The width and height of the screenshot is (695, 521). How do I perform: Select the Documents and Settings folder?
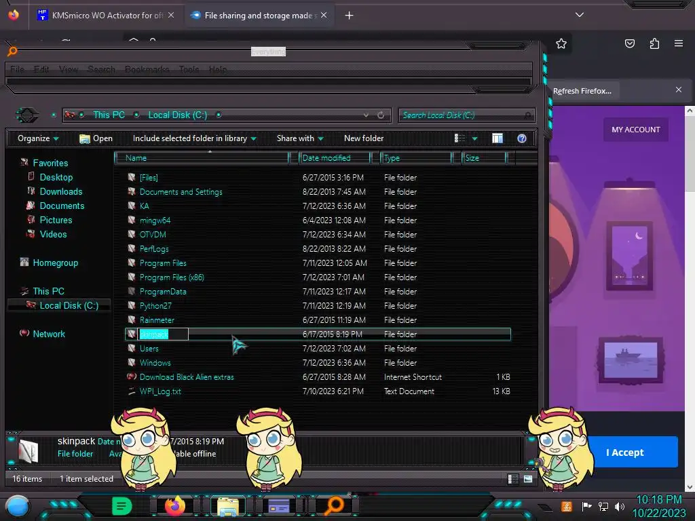pos(181,192)
